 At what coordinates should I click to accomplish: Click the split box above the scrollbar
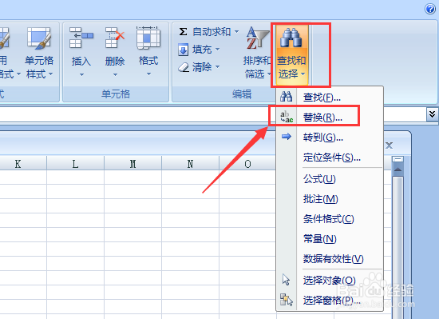point(397,159)
